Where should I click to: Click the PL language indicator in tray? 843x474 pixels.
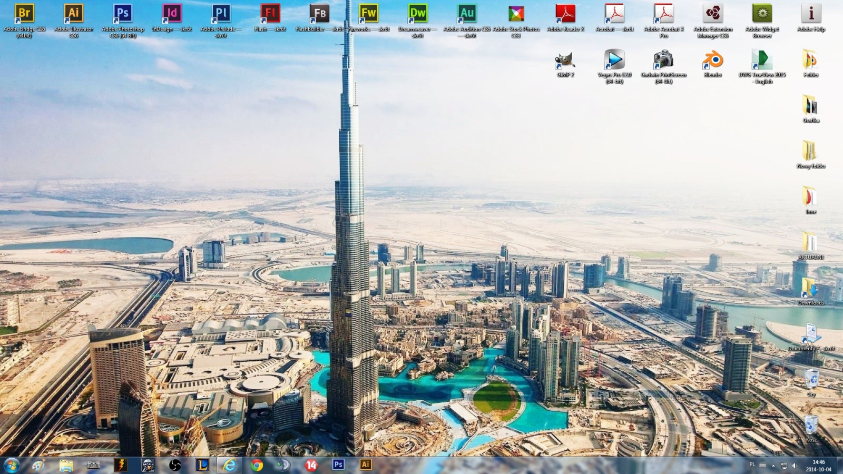(x=752, y=465)
